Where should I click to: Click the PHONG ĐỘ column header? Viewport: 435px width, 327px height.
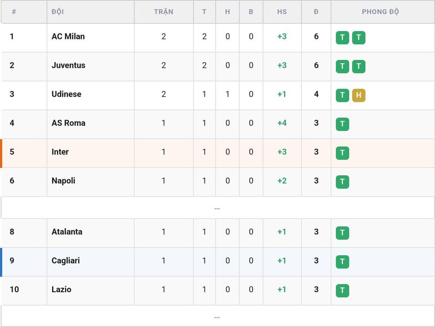tap(380, 12)
